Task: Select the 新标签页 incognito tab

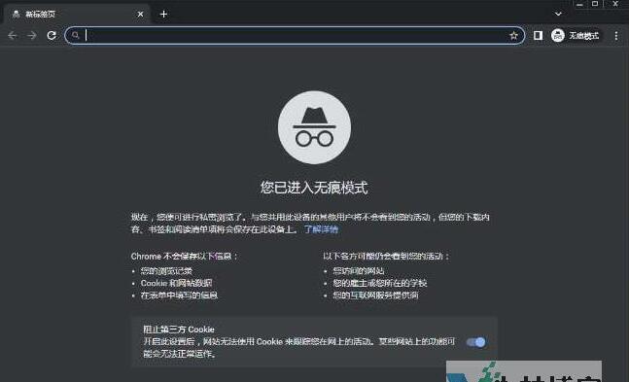Action: click(x=76, y=14)
